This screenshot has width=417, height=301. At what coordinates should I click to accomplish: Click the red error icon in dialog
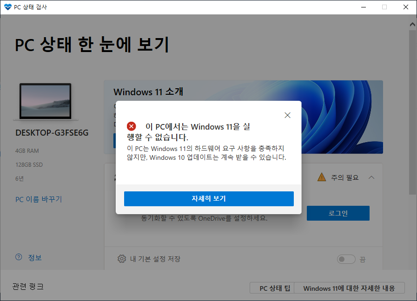coord(132,126)
